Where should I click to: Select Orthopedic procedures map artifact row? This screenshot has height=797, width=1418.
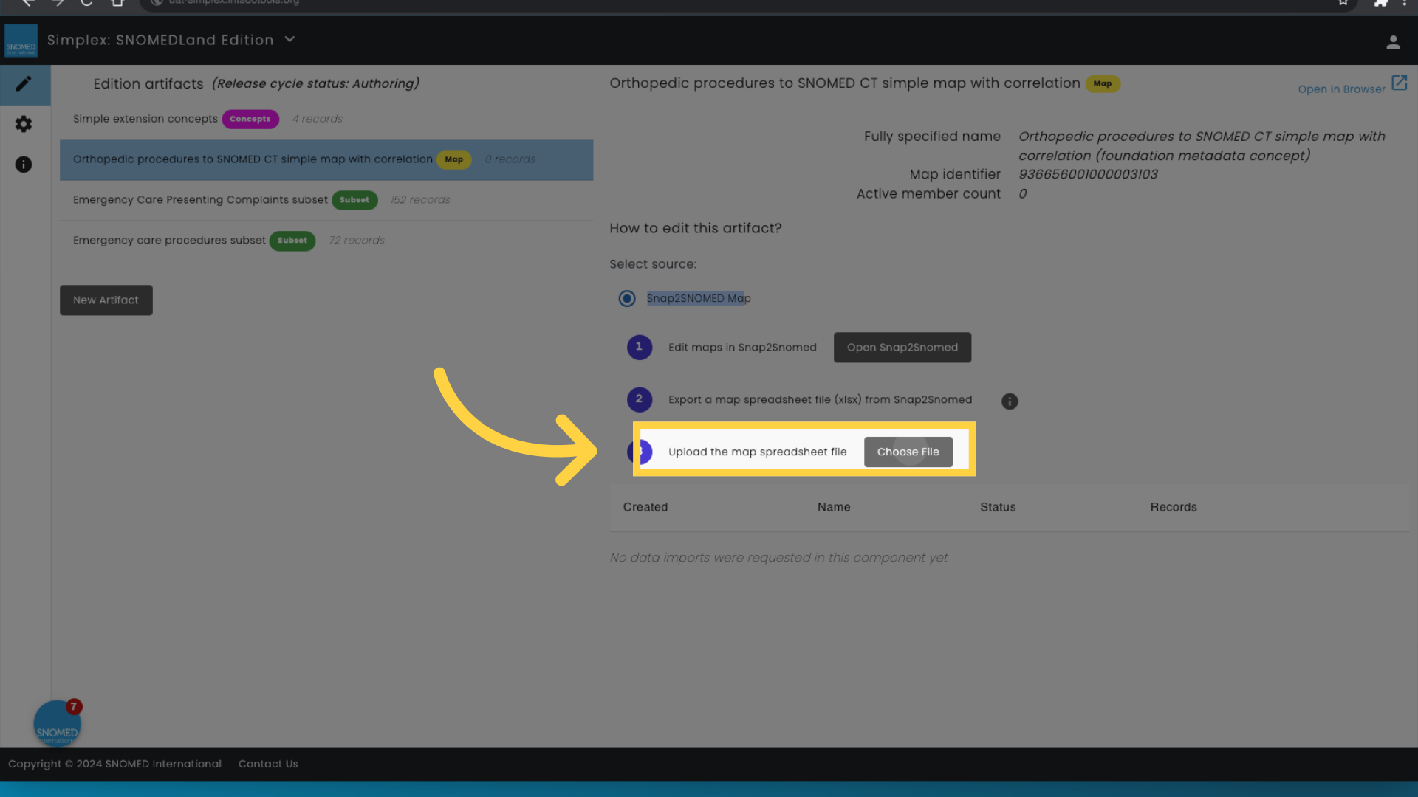(x=326, y=160)
